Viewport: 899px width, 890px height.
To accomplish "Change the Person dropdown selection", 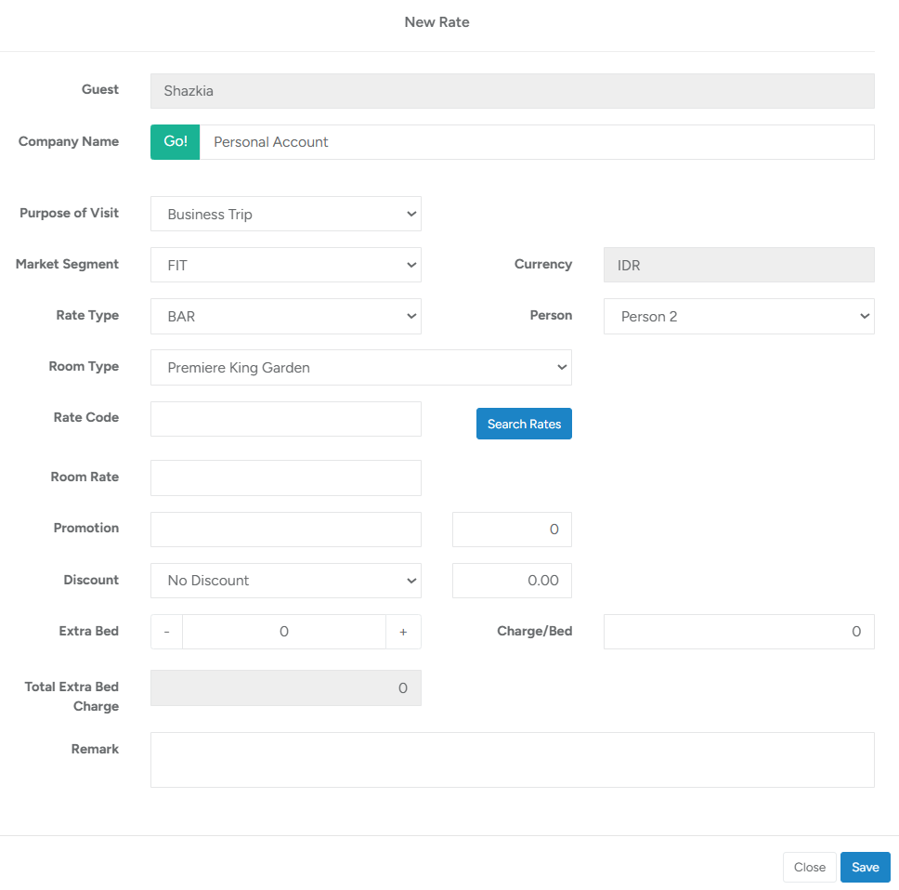I will (x=738, y=316).
